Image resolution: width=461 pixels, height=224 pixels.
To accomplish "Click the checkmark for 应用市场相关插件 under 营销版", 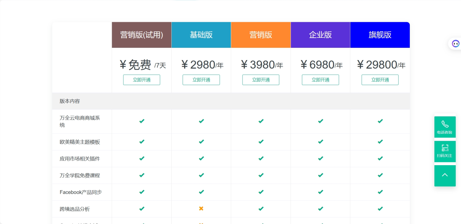I will [x=261, y=158].
